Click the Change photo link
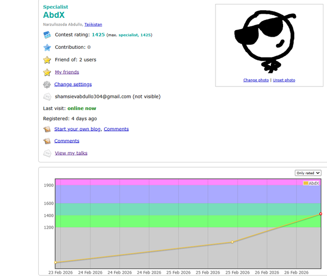The image size is (327, 276). (x=256, y=80)
